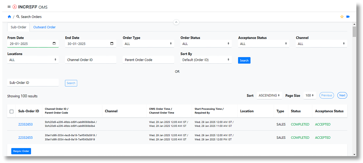Click the Search Orders magnifier icon
This screenshot has height=163, width=363.
tap(18, 17)
